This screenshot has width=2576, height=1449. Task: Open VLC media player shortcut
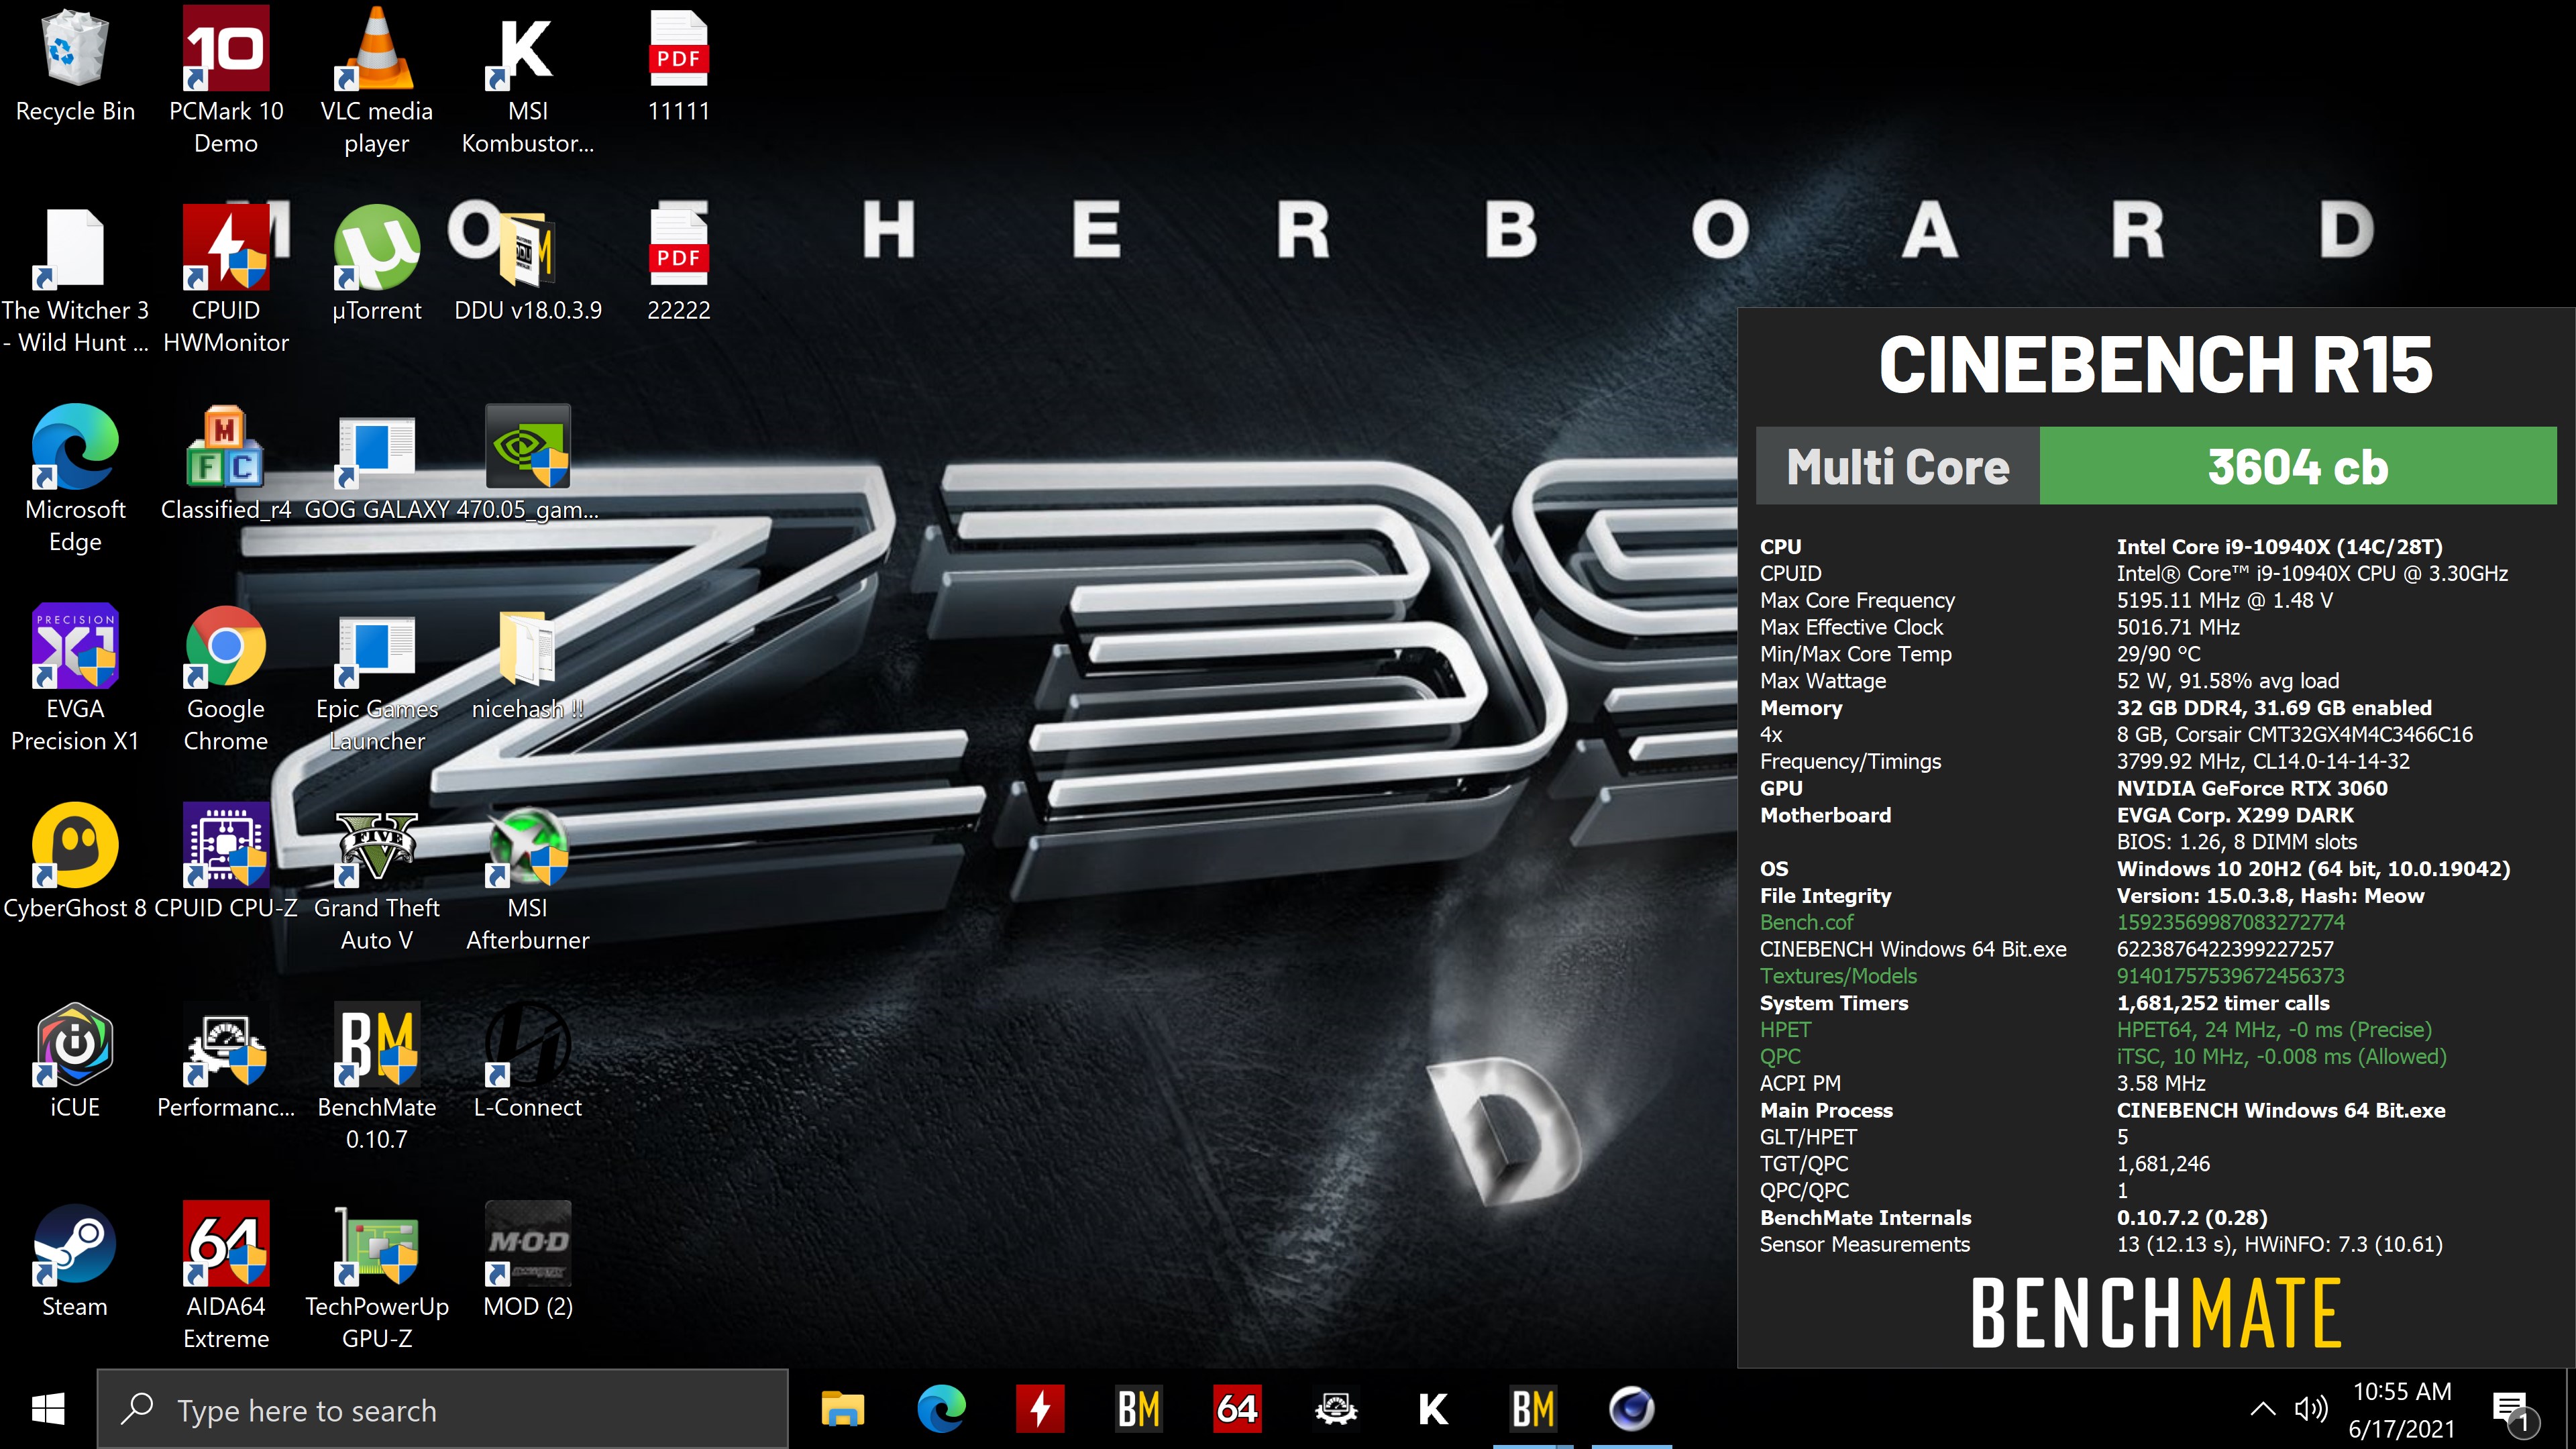pos(377,80)
